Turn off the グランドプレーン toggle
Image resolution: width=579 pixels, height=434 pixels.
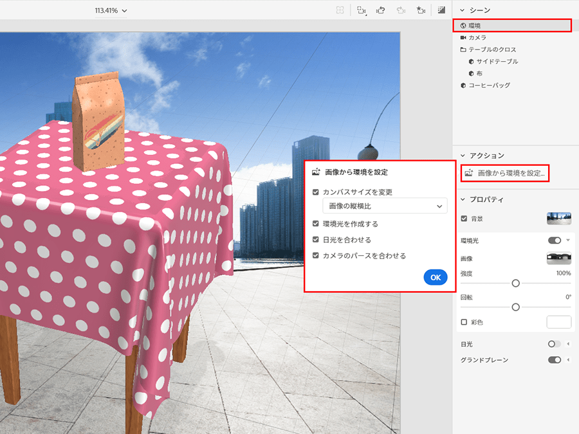click(555, 360)
